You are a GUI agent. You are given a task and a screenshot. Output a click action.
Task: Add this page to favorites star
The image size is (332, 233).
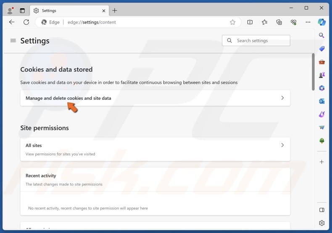coord(232,22)
